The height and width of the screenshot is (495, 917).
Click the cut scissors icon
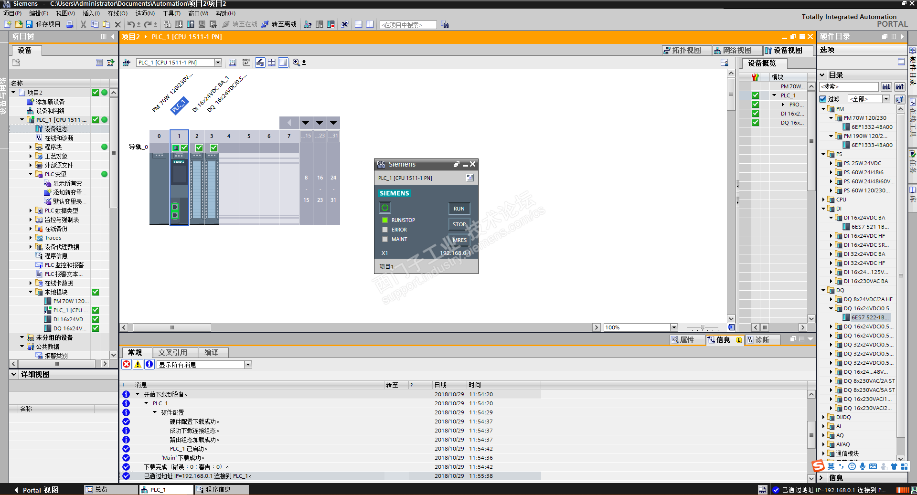(84, 24)
